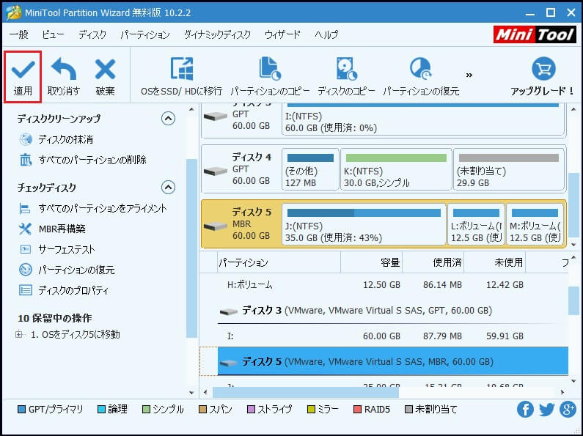
Task: Click the 適用 (Apply) checkmark icon
Action: coord(23,70)
